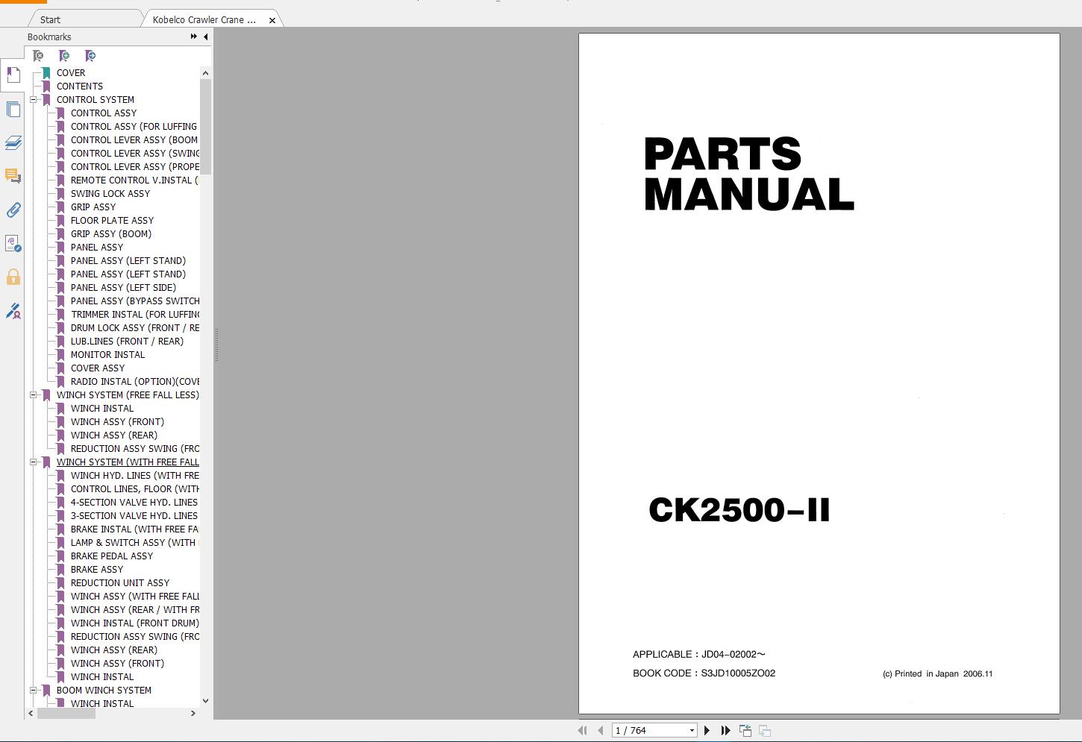Collapse the Bookmarks panel with the left arrow
1082x742 pixels.
click(x=206, y=37)
